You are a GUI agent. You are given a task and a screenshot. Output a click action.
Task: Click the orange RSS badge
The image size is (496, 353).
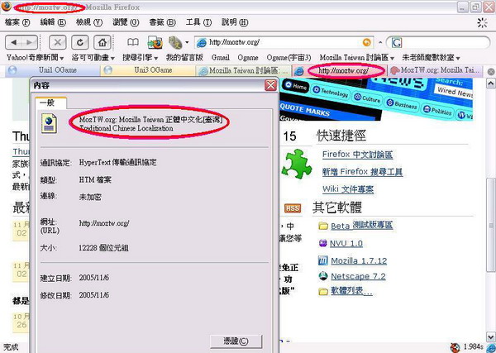[x=293, y=208]
